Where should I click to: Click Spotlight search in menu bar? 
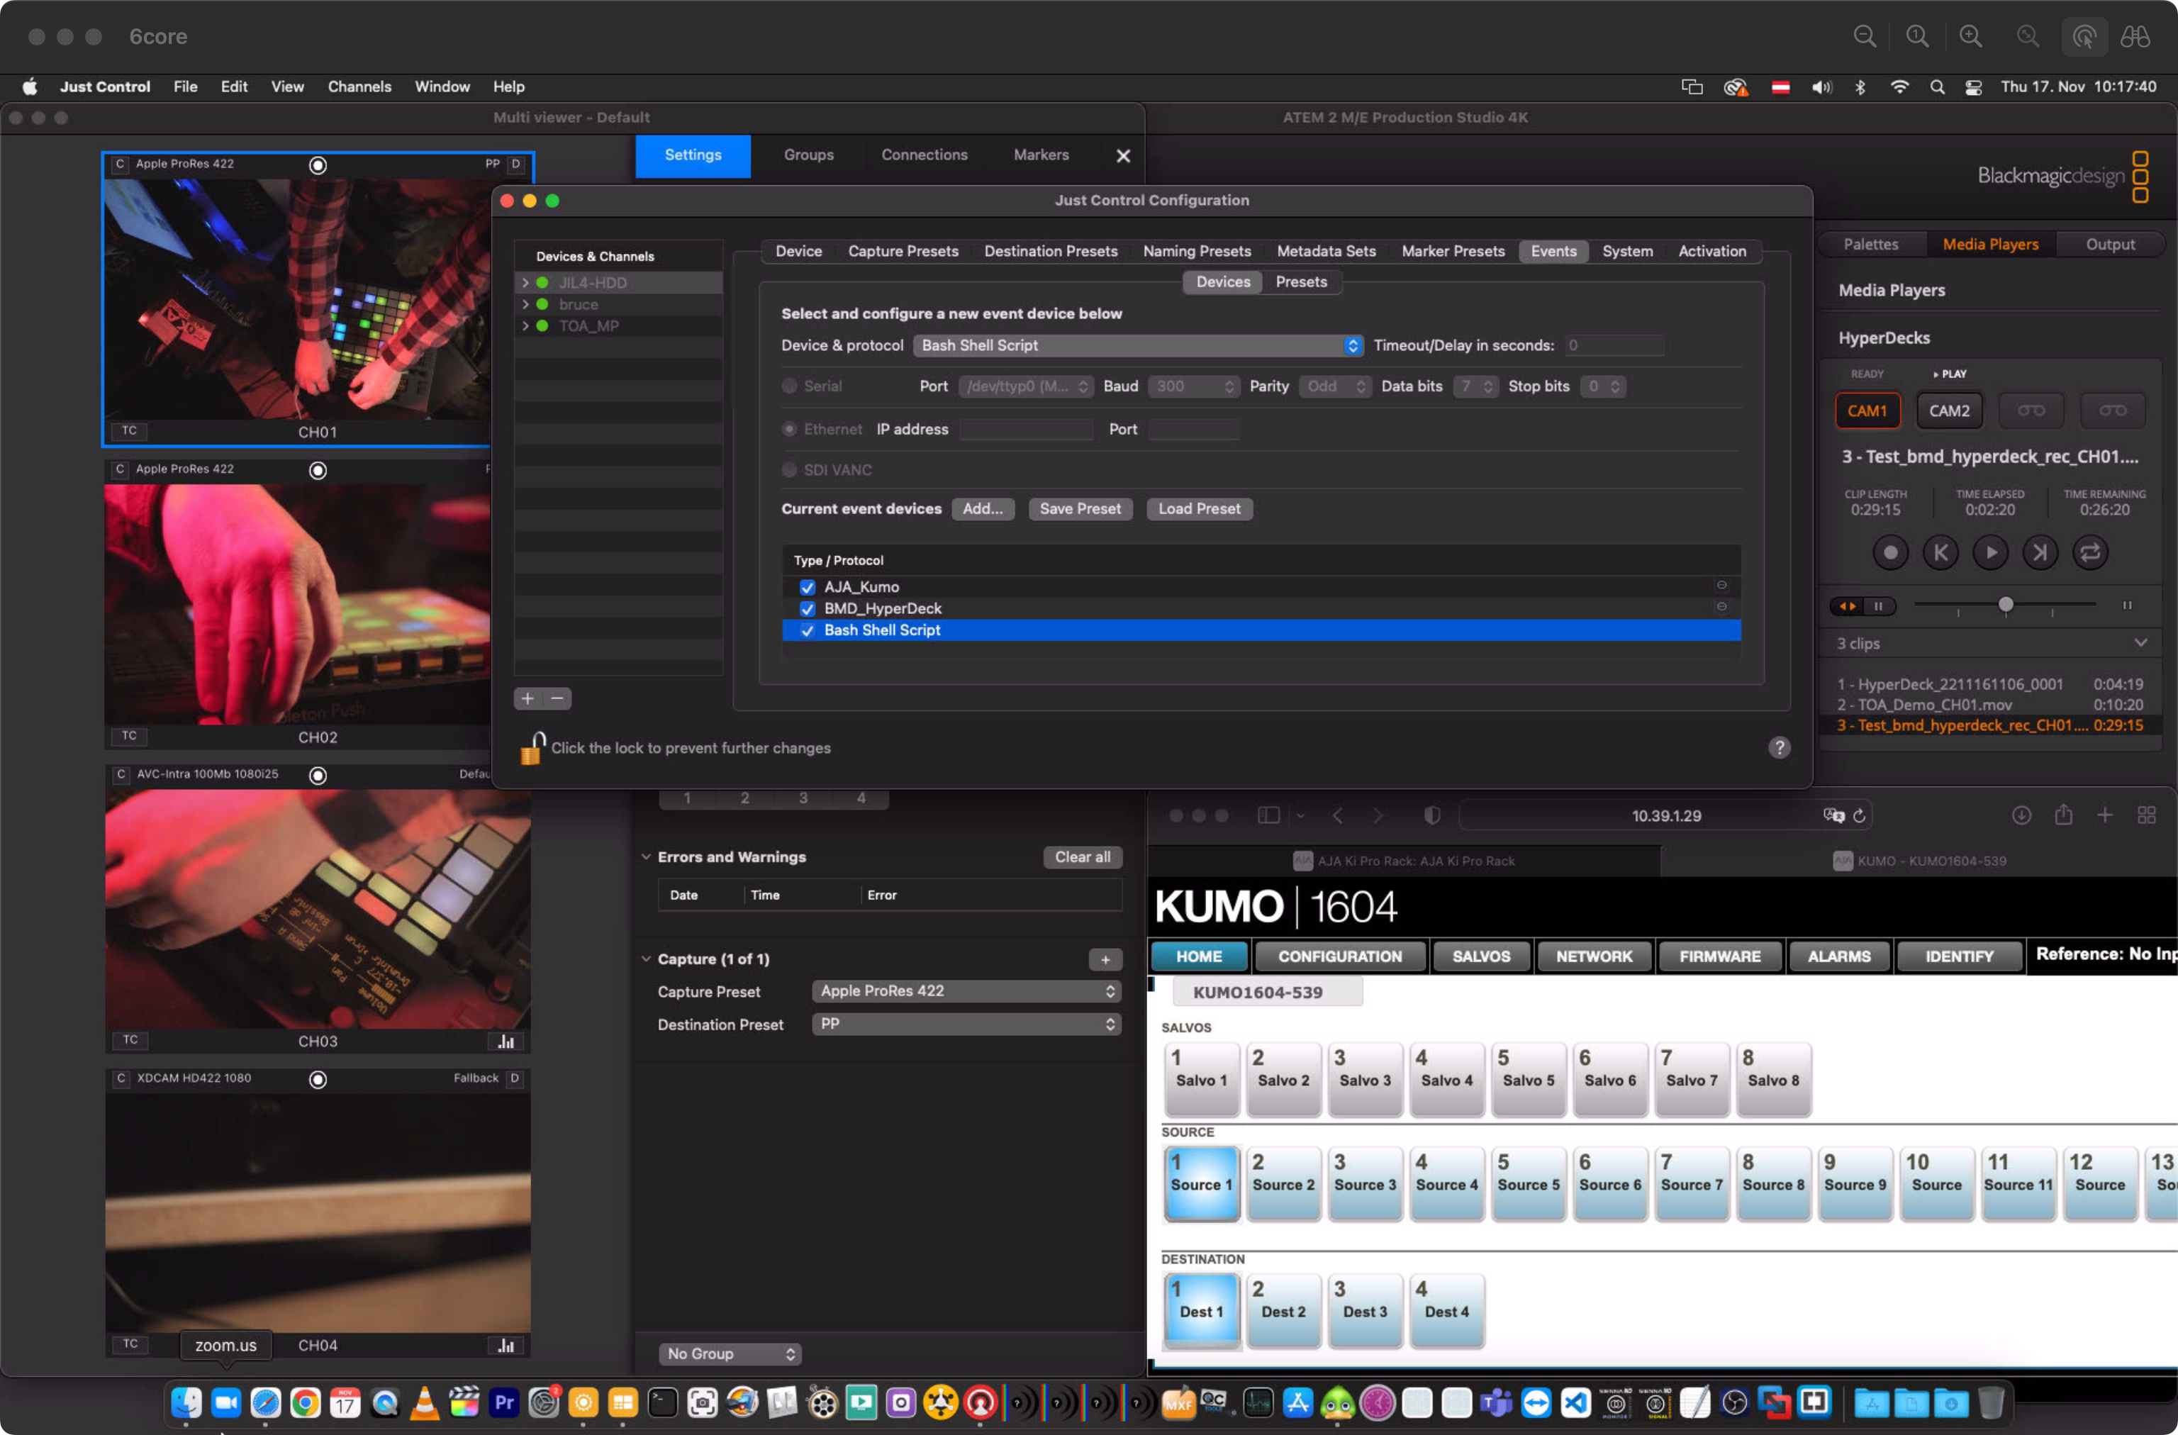[x=1938, y=87]
